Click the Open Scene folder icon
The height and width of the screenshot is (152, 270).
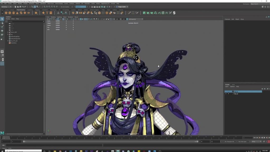(18, 7)
